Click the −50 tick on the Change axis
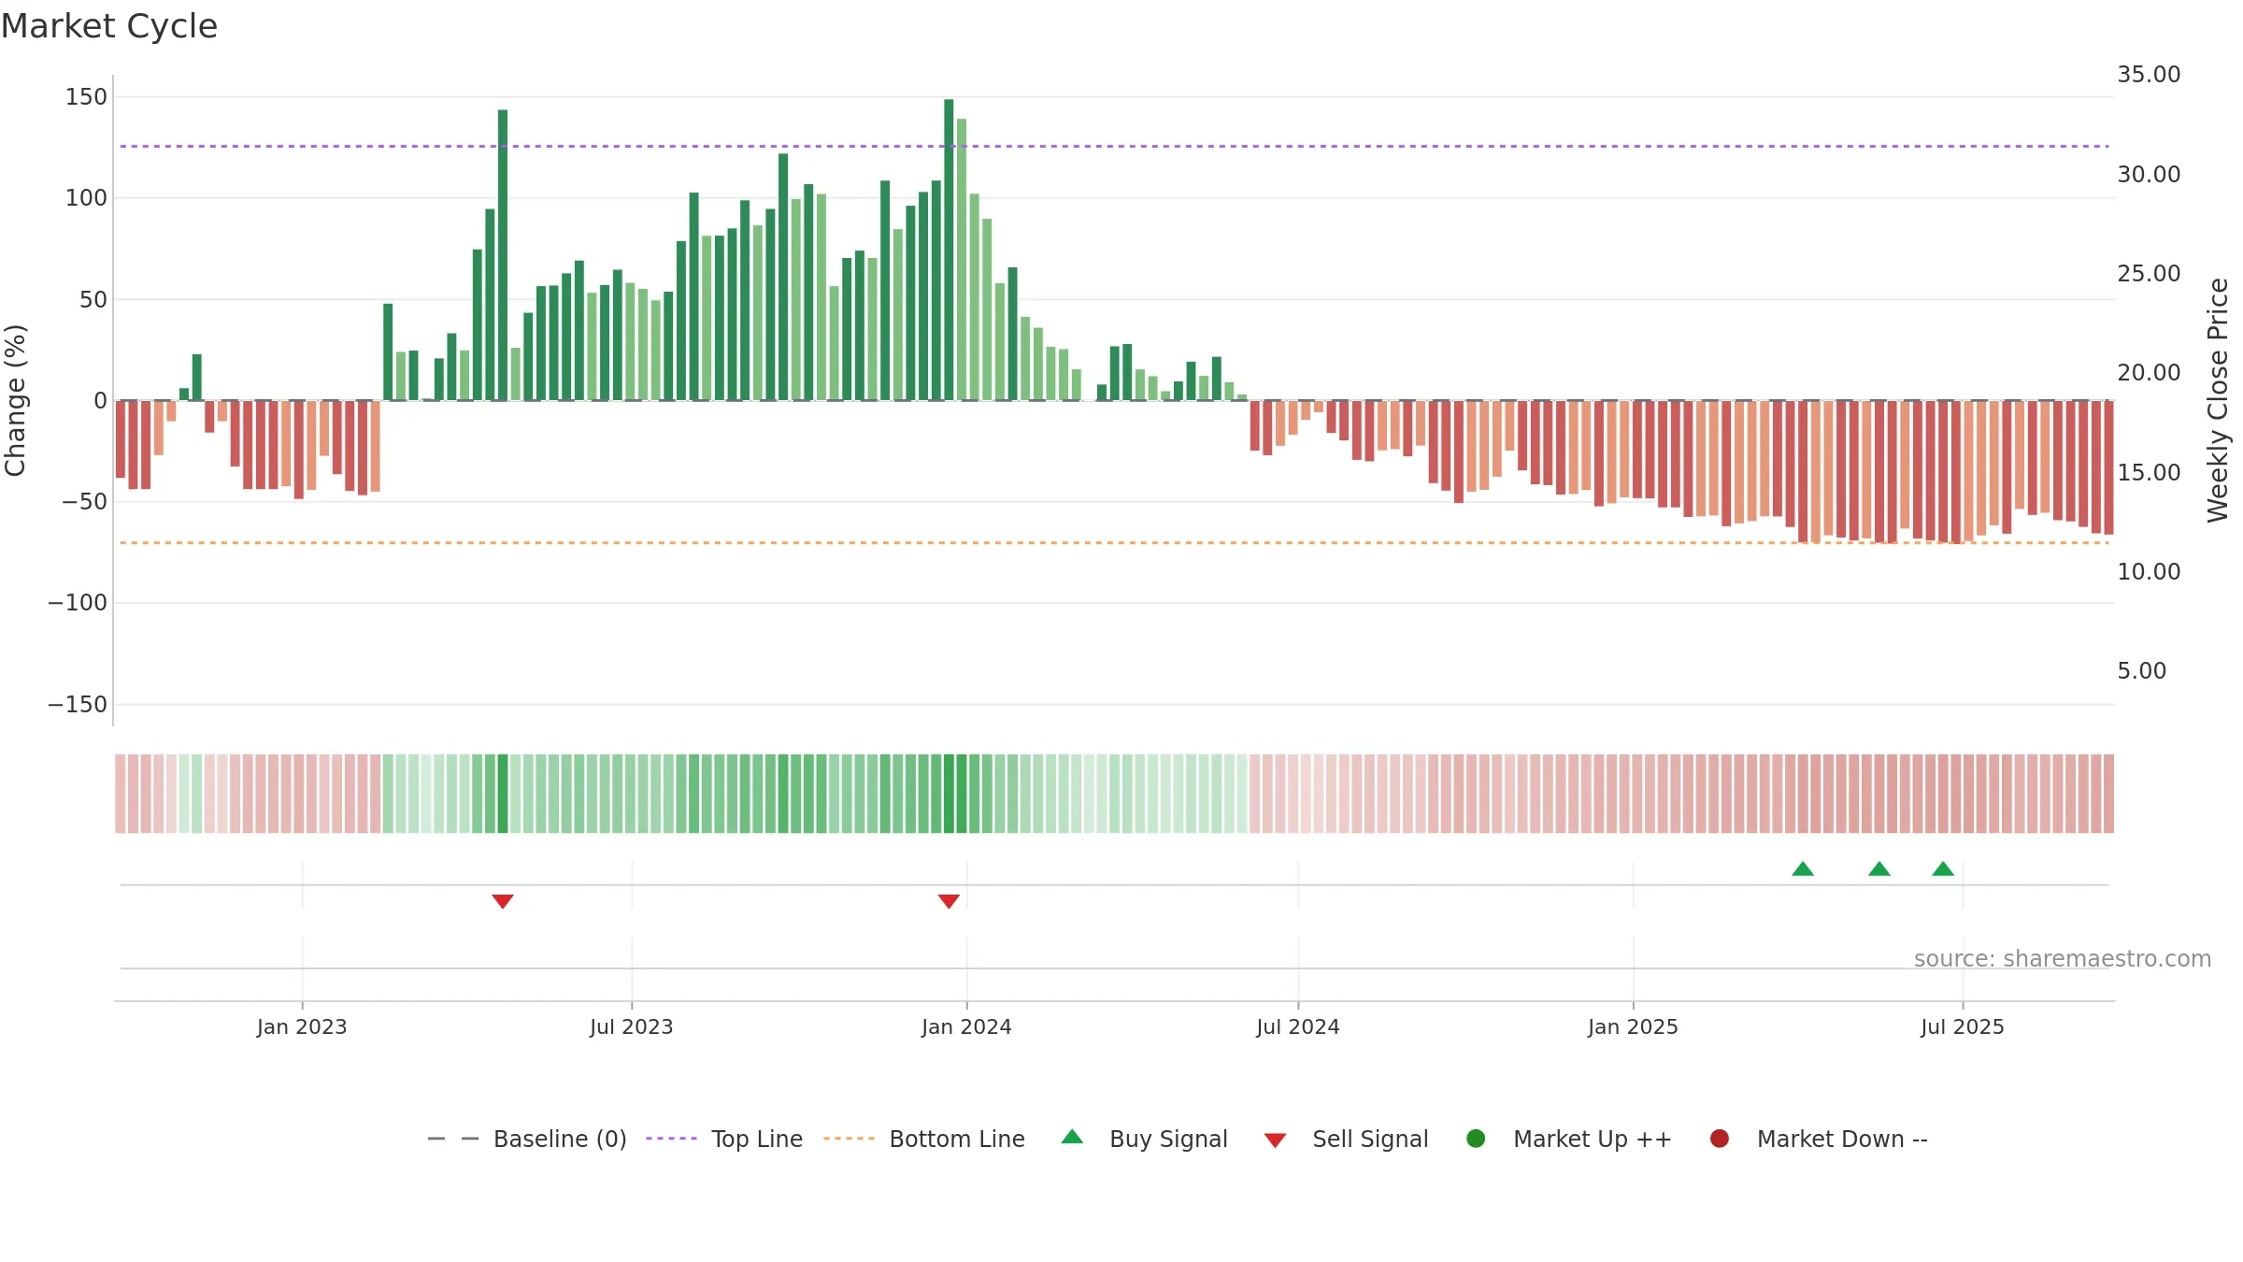2243x1262 pixels. [x=84, y=502]
